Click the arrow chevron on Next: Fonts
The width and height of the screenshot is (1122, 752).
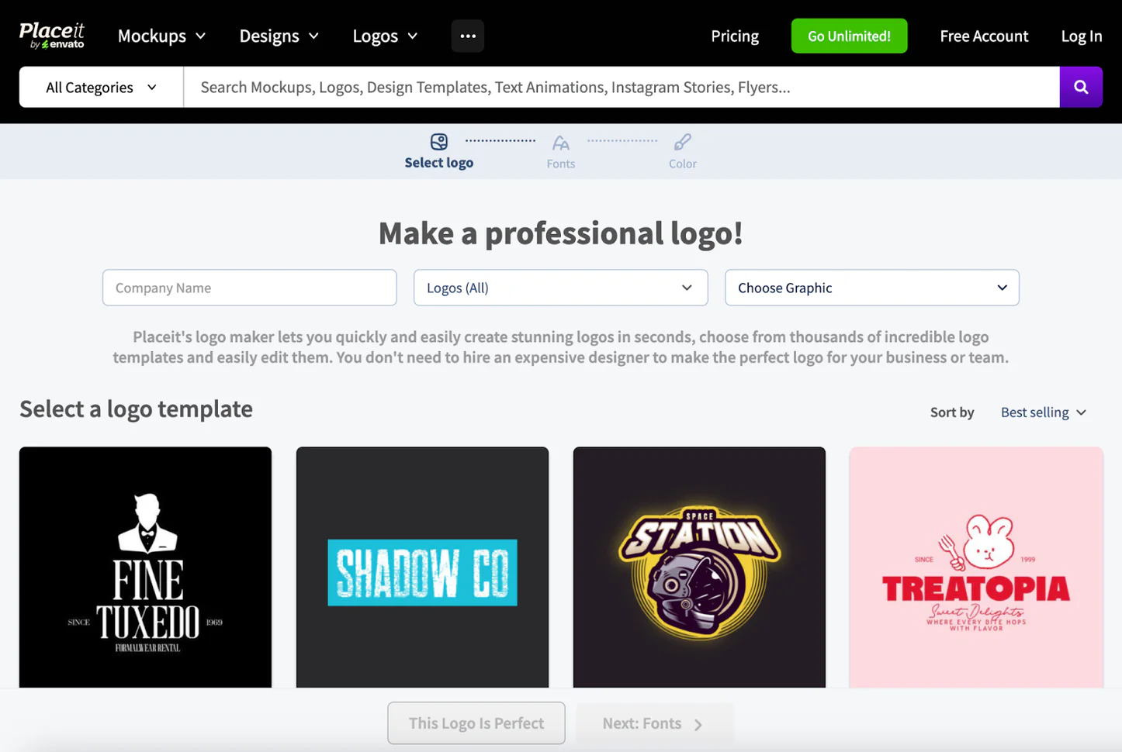[698, 723]
